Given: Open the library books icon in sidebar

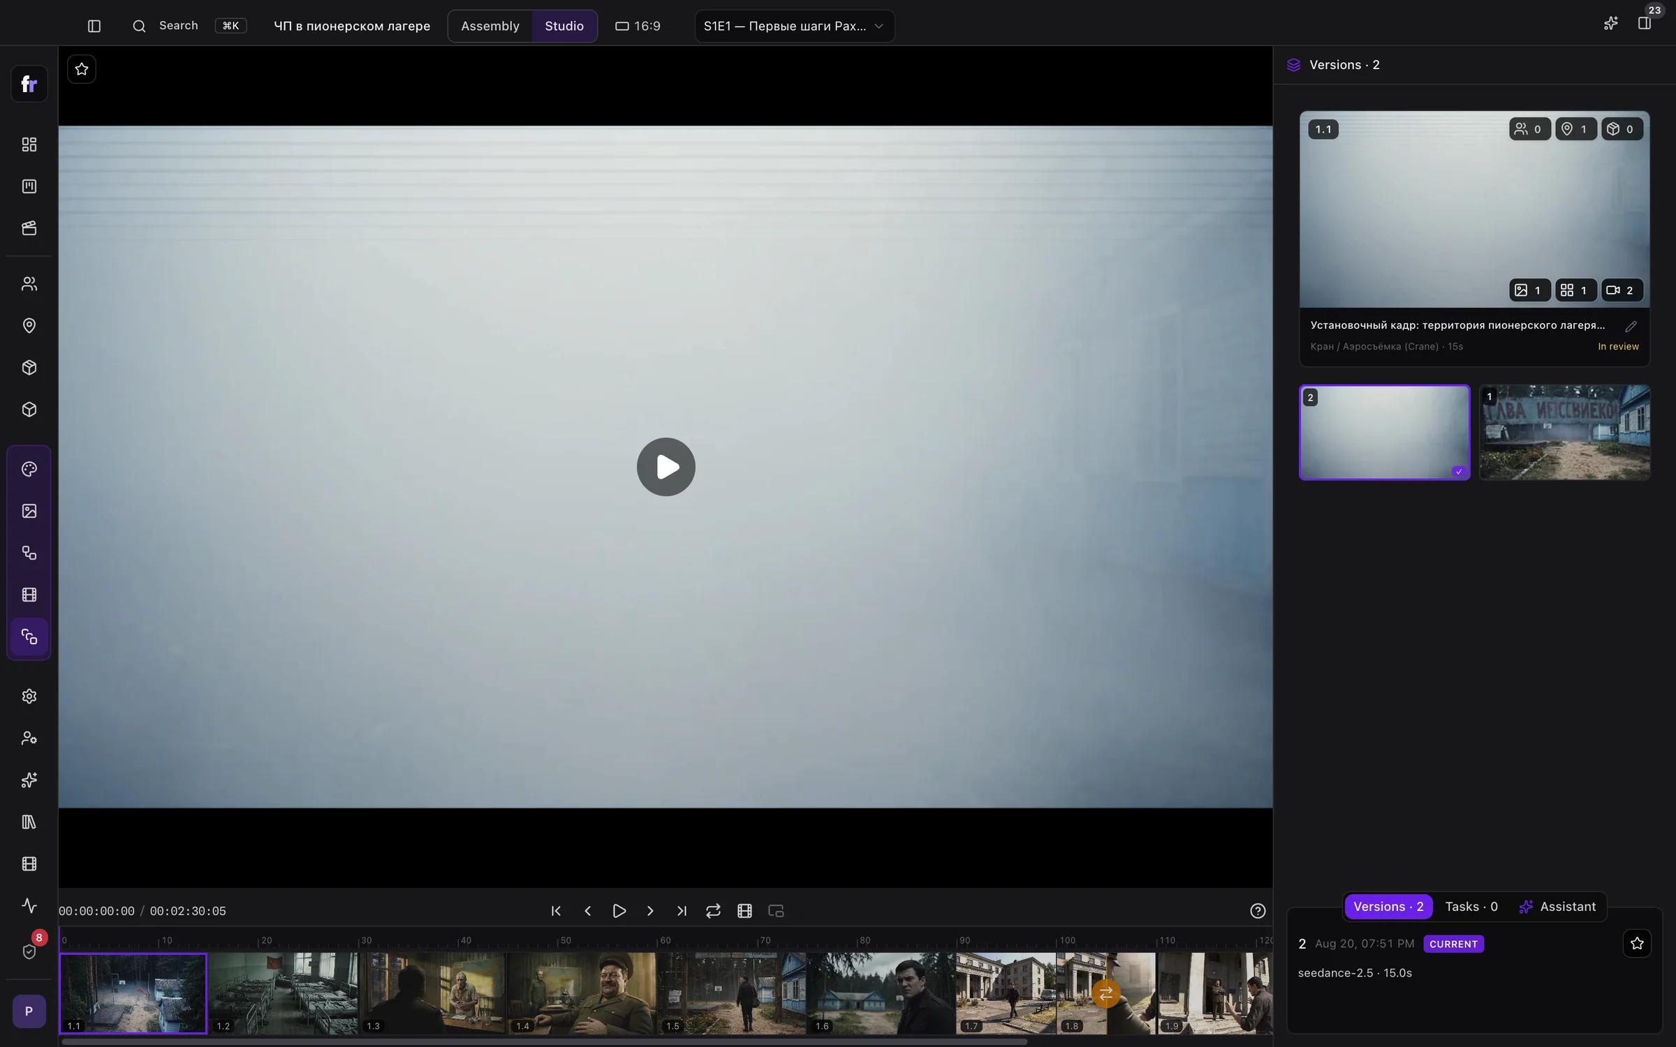Looking at the screenshot, I should click(29, 822).
